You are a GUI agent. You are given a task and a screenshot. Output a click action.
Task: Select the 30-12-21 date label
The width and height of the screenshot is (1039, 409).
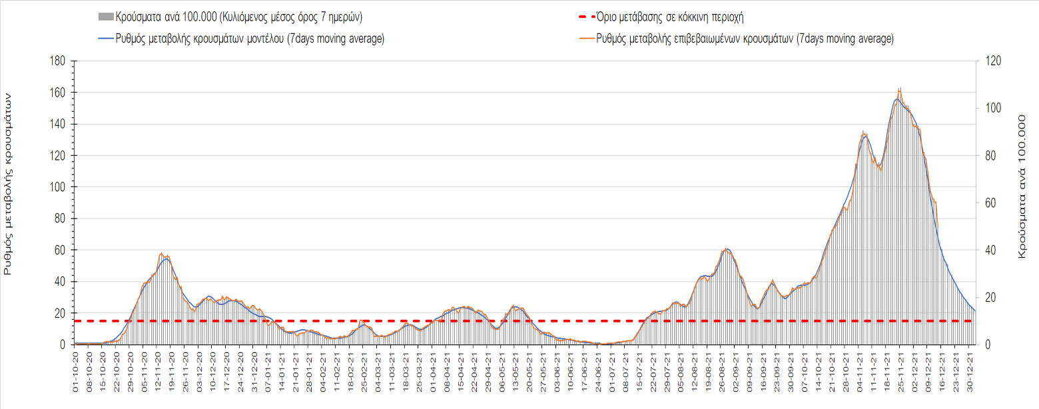[970, 374]
